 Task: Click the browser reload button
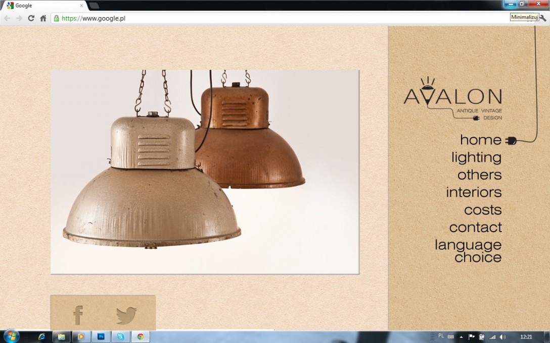point(31,18)
